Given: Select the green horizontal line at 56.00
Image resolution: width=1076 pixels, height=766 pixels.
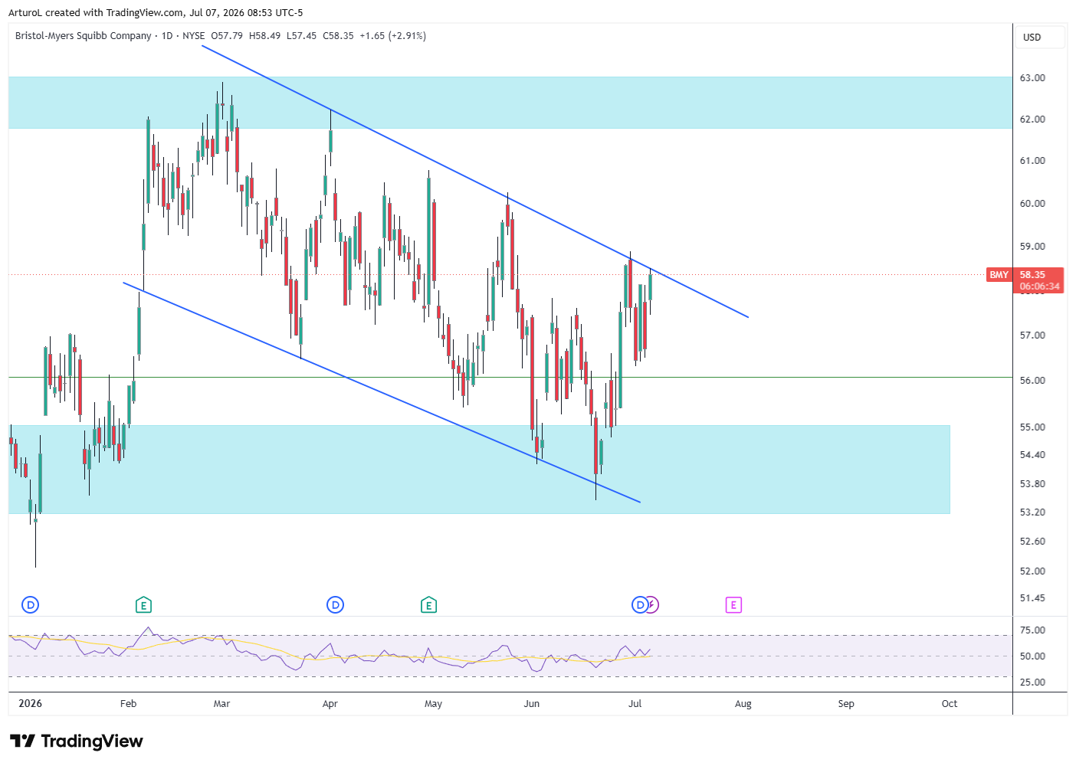Looking at the screenshot, I should [x=510, y=377].
